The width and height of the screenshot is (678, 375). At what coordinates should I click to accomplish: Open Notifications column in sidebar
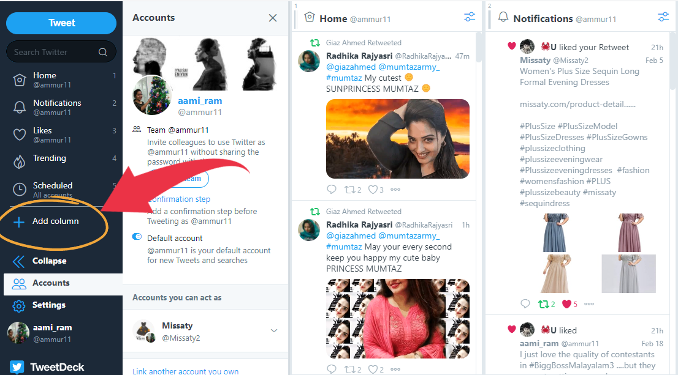point(56,107)
